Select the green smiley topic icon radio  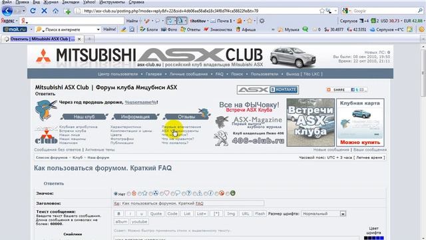click(228, 194)
